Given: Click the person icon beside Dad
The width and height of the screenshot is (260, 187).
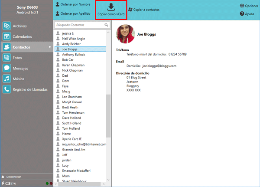Looking at the screenshot, I should 58,75.
